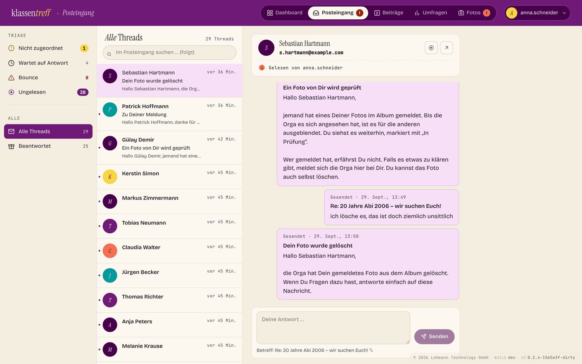Open the Patrick Hoffmann thread
The image size is (582, 364).
(170, 114)
